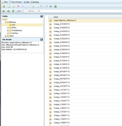Go up one folder level
The image size is (122, 126).
point(13,11)
